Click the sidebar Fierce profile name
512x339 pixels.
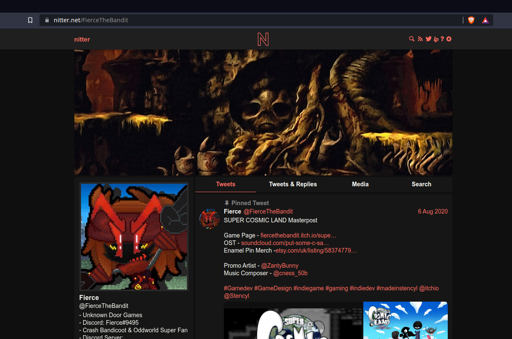(89, 298)
